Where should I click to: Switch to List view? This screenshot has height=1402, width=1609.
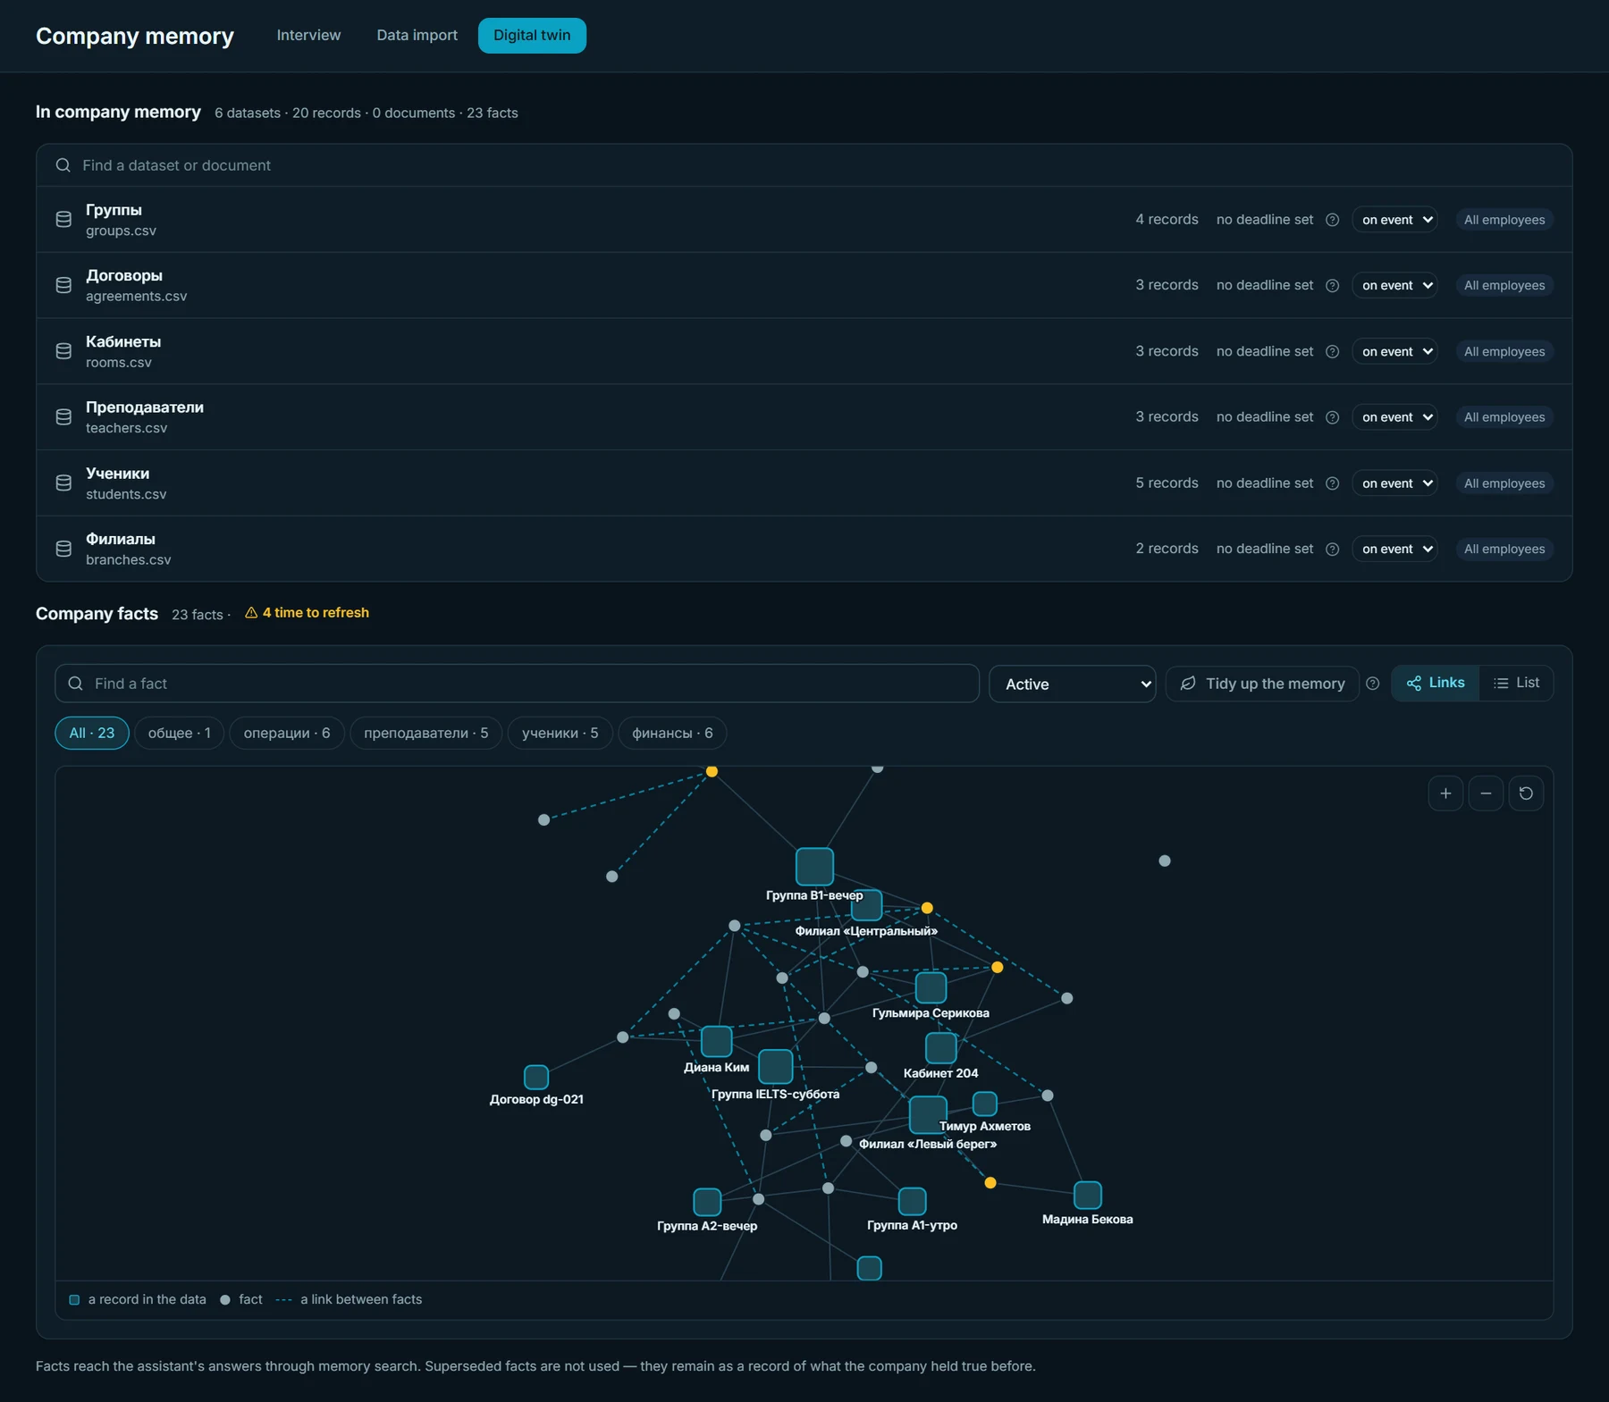tap(1516, 683)
